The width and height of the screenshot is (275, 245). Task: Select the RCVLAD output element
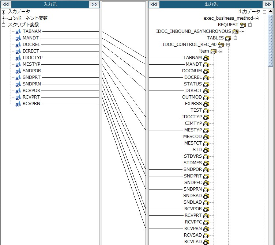193,242
